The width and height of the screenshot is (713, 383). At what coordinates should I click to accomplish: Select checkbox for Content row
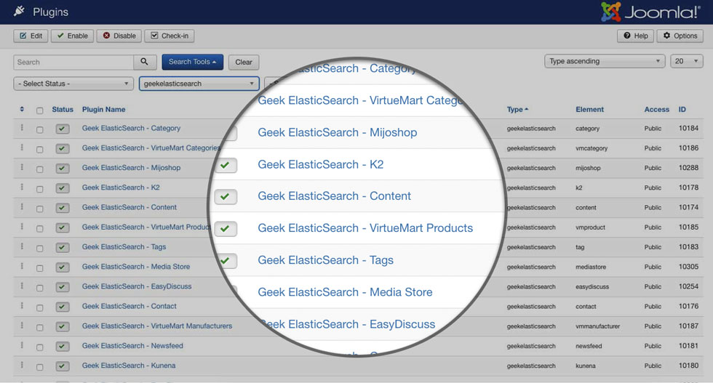(40, 209)
